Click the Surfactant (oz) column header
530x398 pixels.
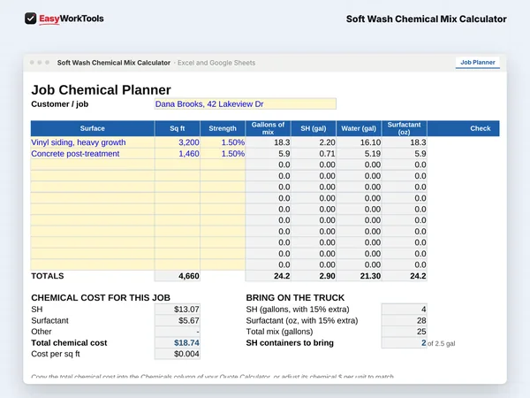pyautogui.click(x=405, y=128)
